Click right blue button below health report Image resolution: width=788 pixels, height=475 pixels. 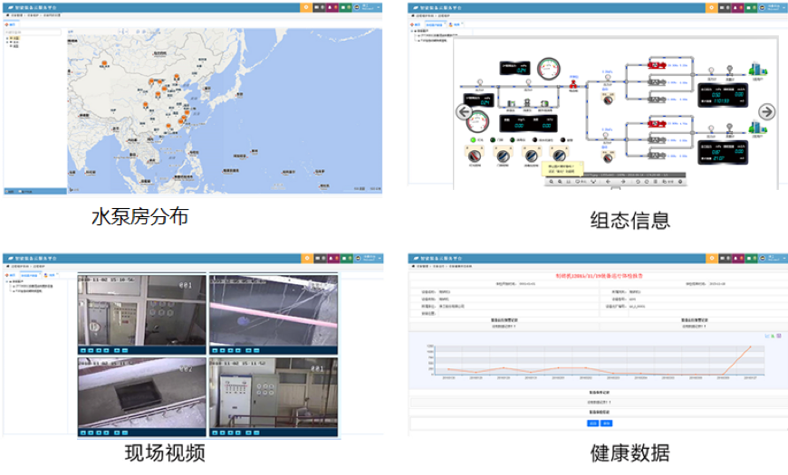pos(606,423)
